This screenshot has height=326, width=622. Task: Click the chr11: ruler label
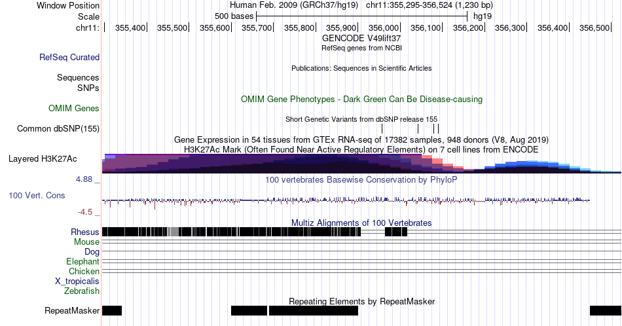point(88,27)
